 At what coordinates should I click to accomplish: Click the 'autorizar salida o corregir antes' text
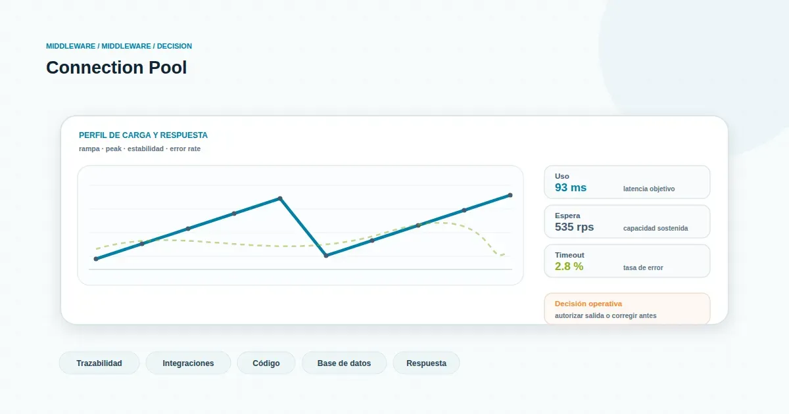click(606, 316)
